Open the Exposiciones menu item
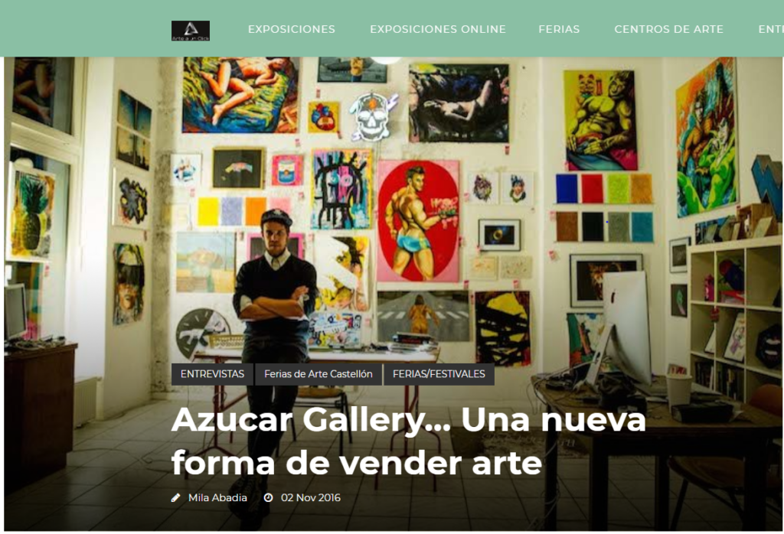The height and width of the screenshot is (534, 784). point(292,29)
